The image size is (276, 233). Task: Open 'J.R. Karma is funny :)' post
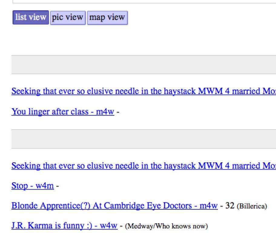[64, 226]
